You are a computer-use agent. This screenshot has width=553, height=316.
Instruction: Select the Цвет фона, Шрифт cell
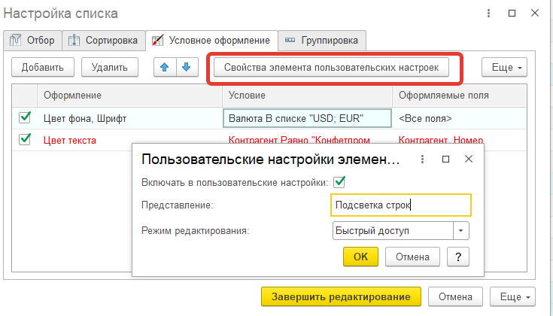[129, 119]
